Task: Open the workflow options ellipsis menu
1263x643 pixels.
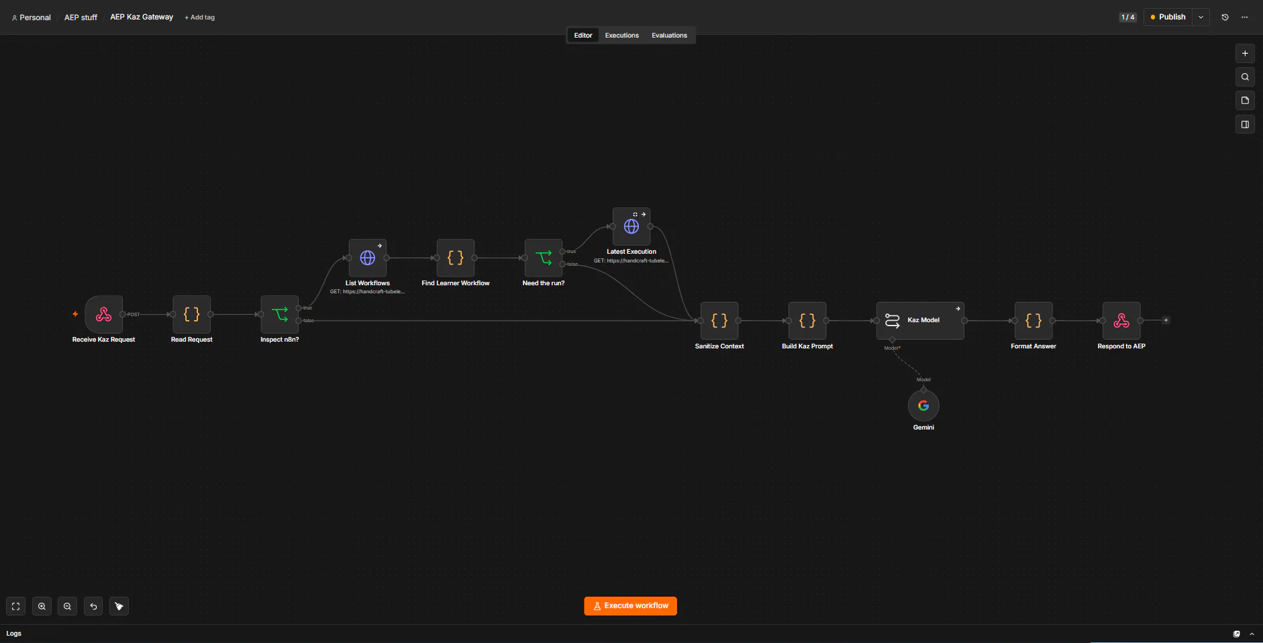Action: [1244, 17]
